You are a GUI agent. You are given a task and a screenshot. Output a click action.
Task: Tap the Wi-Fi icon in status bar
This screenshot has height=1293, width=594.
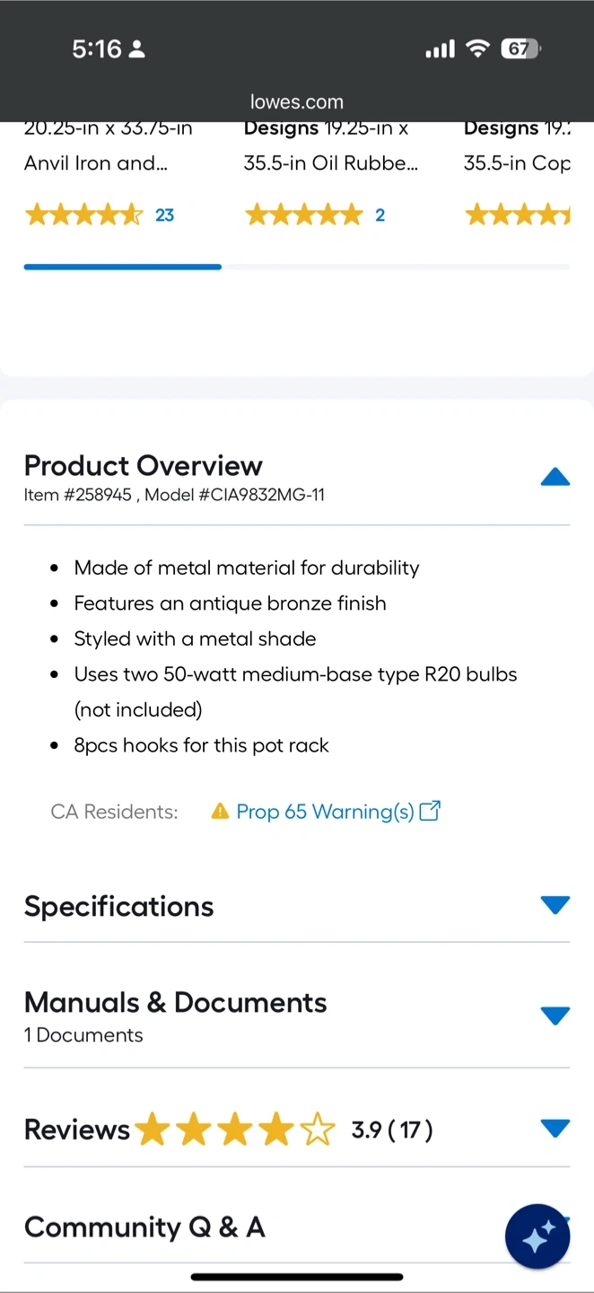478,49
